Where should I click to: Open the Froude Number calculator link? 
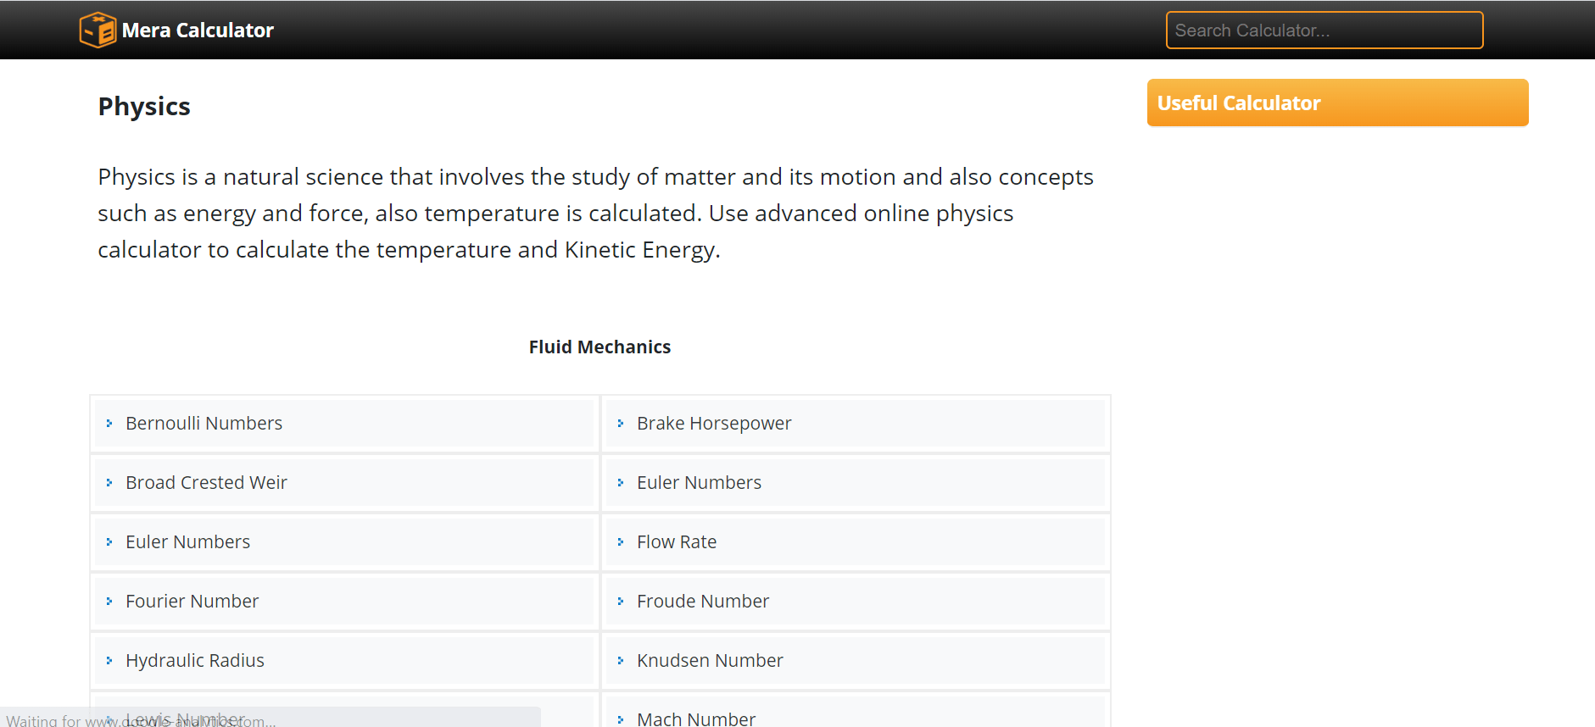pos(703,601)
